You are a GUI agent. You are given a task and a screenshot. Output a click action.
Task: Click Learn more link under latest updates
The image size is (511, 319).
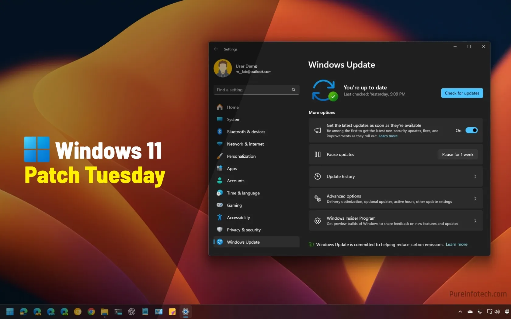pyautogui.click(x=388, y=136)
